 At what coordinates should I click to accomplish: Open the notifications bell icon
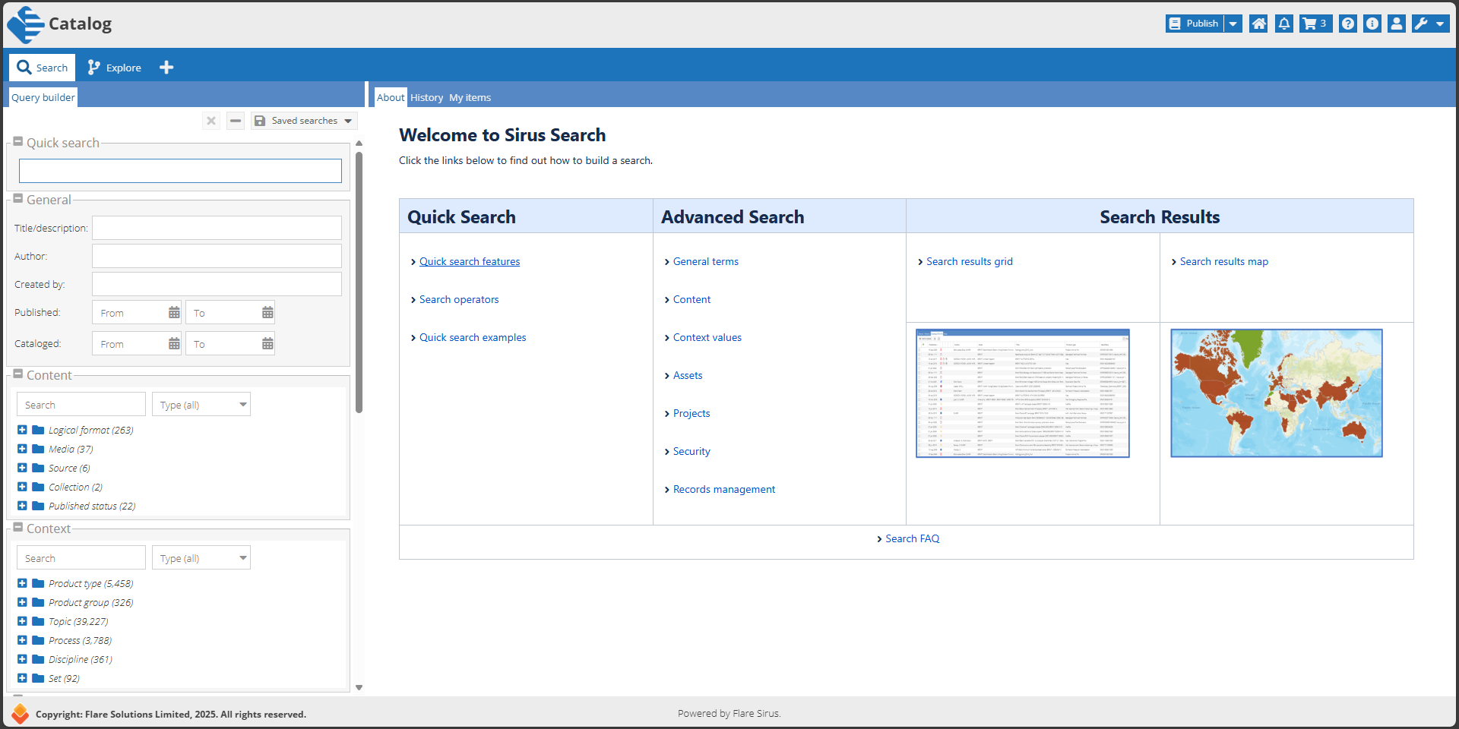pyautogui.click(x=1283, y=24)
